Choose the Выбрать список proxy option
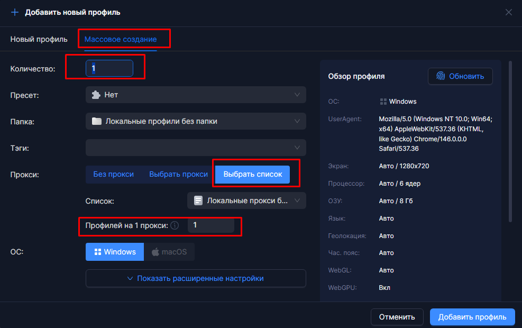 pyautogui.click(x=253, y=175)
